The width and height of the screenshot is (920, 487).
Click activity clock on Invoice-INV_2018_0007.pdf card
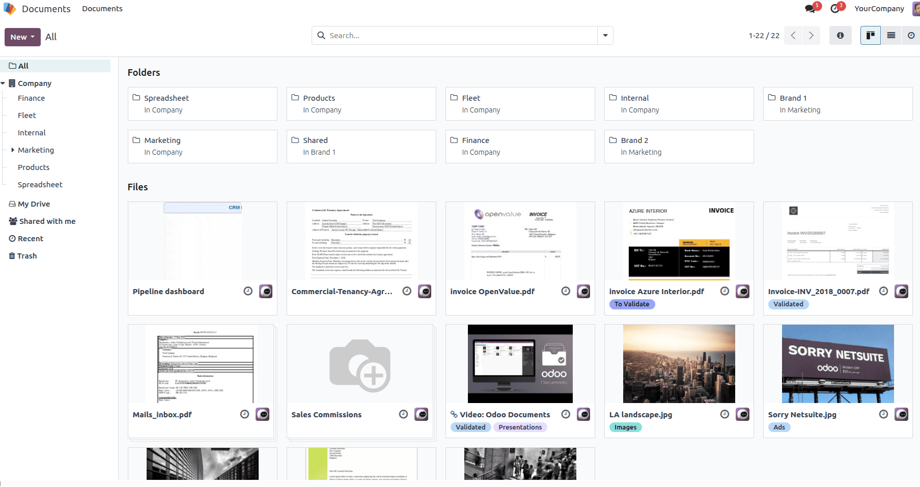[883, 291]
